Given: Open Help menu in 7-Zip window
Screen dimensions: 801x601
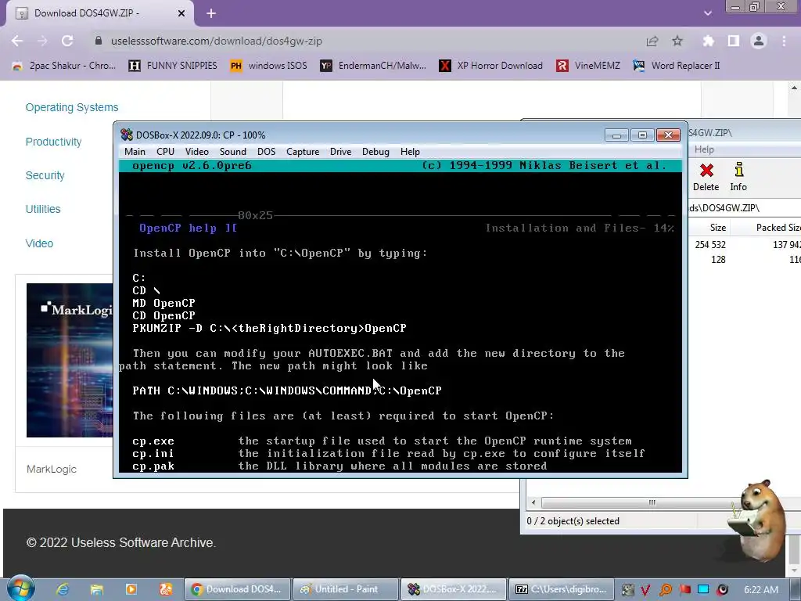Looking at the screenshot, I should pyautogui.click(x=704, y=149).
